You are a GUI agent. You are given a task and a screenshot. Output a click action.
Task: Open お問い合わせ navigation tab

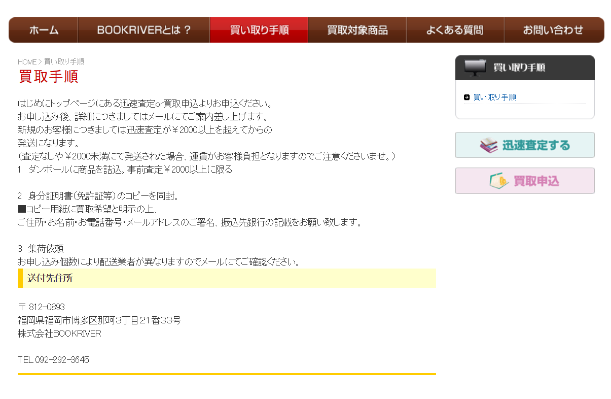click(x=554, y=30)
